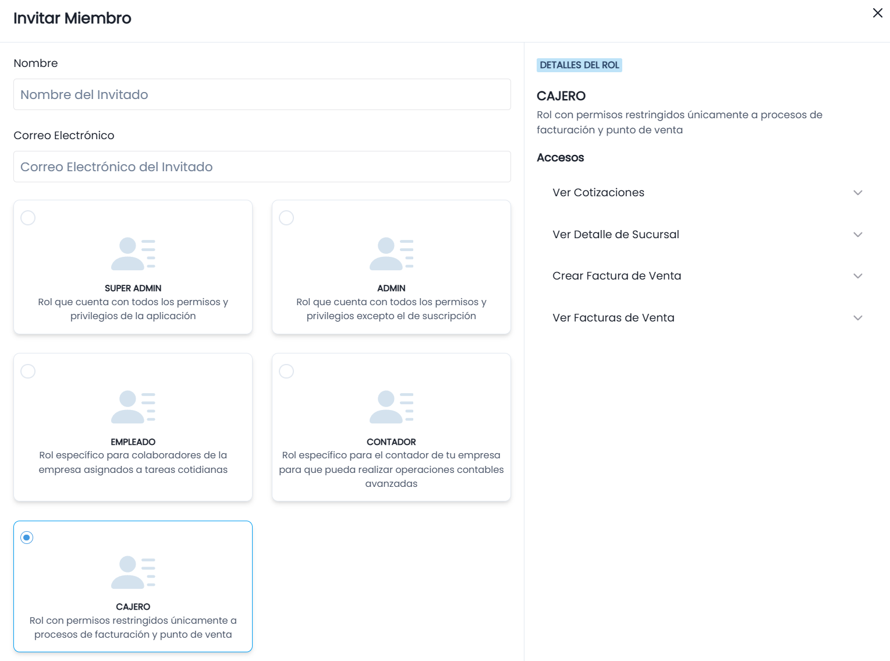Click the EMPLEADO user icon
The image size is (890, 661).
click(x=133, y=407)
